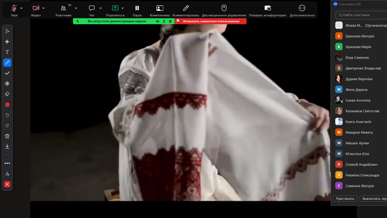Viewport: 387px width, 218px height.
Task: Select the organizer participant Фізика М...
Action: (360, 25)
